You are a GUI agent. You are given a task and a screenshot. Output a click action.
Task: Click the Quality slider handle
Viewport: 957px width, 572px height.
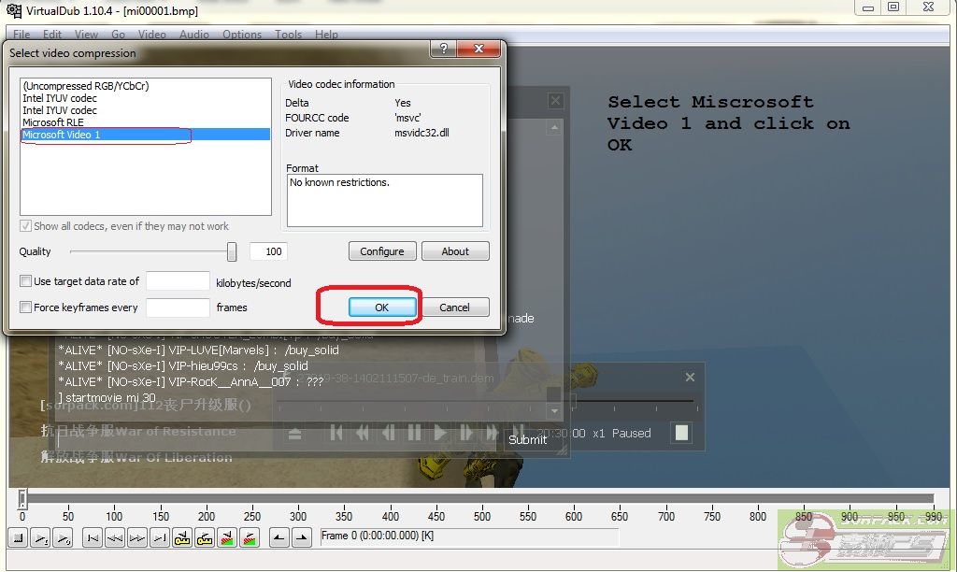(x=232, y=251)
